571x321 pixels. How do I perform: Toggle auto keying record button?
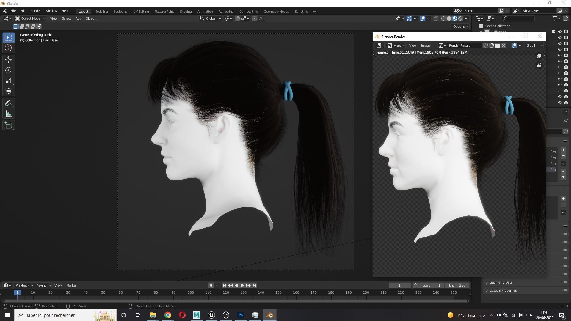pyautogui.click(x=211, y=285)
